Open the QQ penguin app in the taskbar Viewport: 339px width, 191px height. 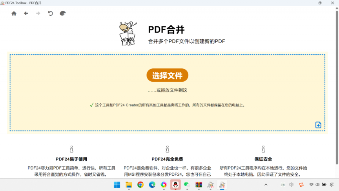[175, 185]
